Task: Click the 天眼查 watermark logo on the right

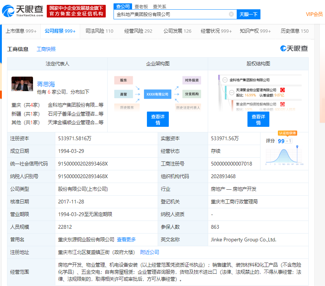Action: [294, 49]
